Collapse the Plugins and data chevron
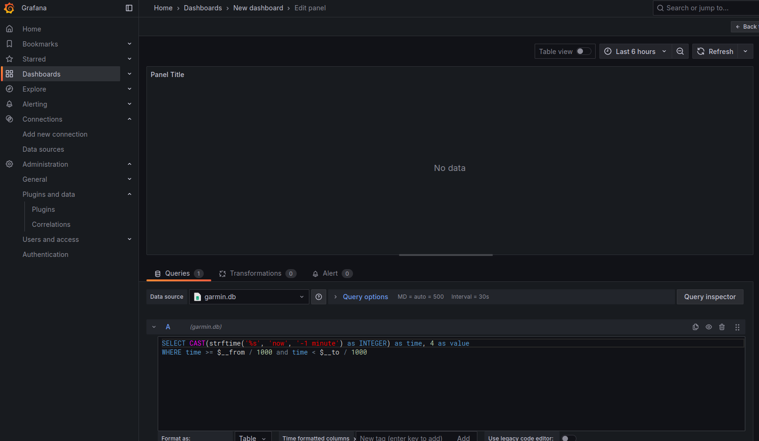The height and width of the screenshot is (441, 759). (130, 194)
